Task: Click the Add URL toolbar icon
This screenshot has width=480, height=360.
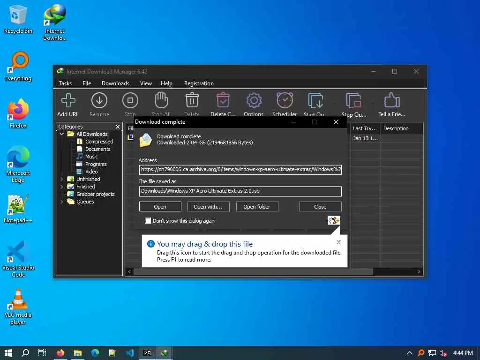Action: [68, 101]
